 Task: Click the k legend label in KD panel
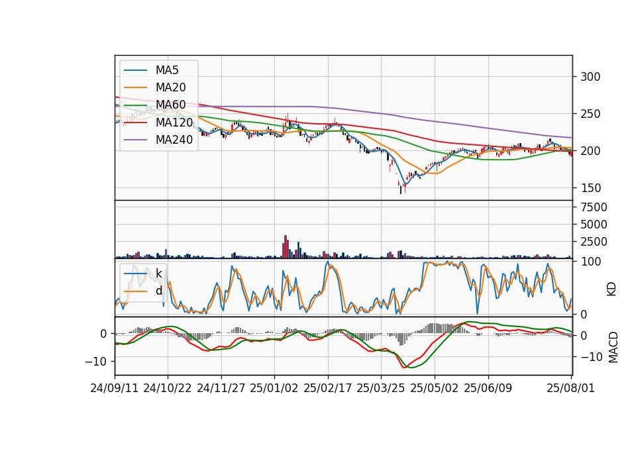pos(158,274)
